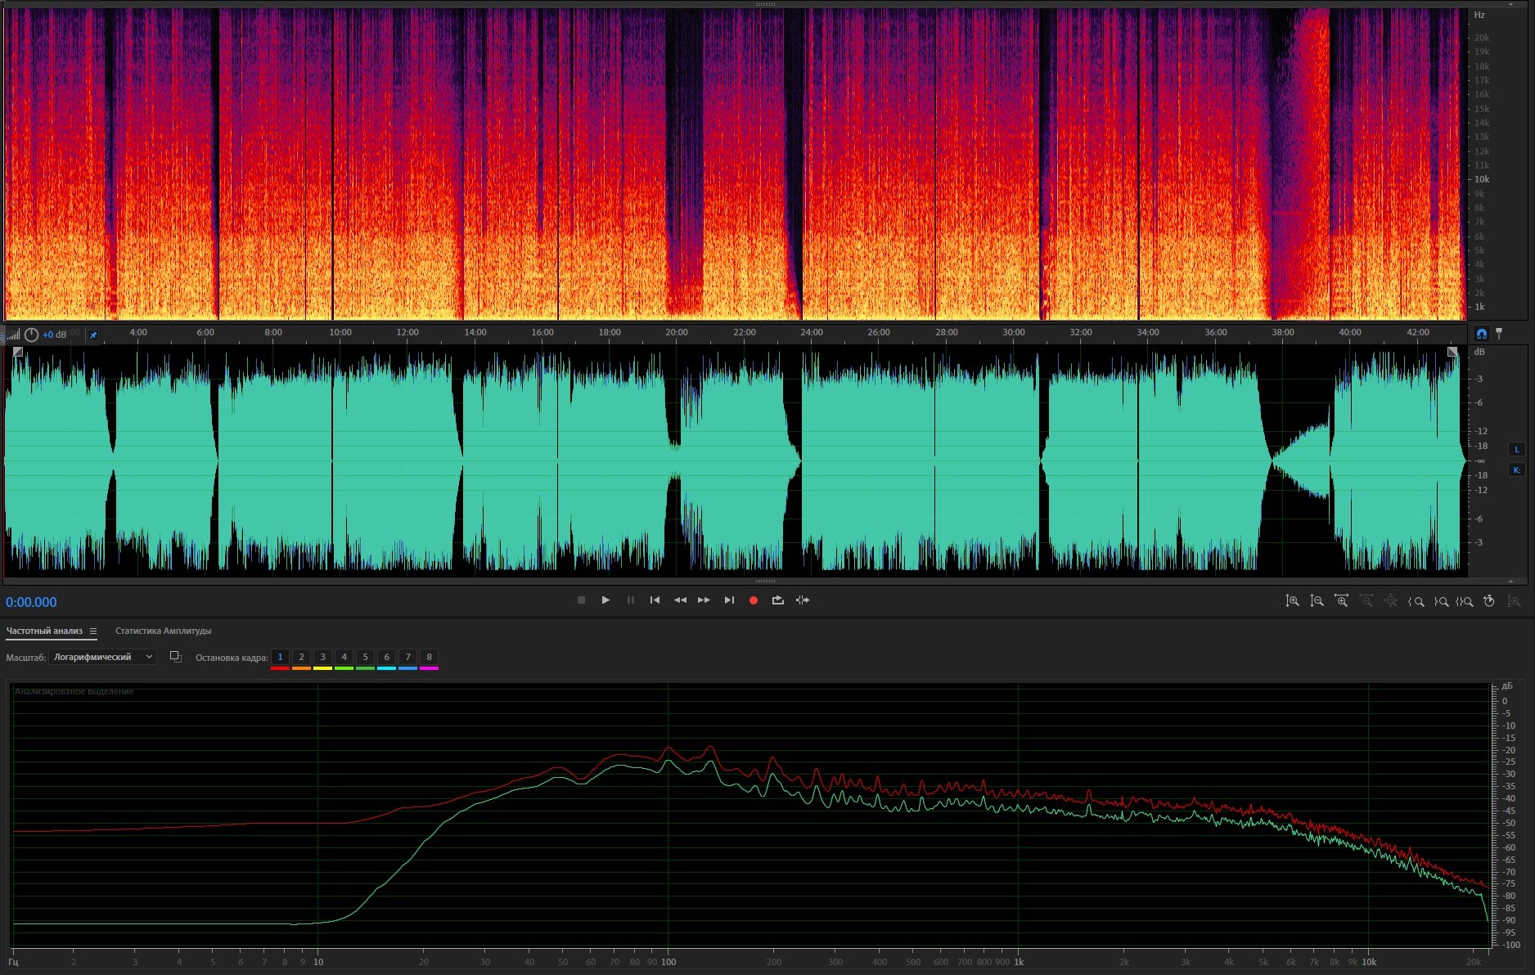Move playhead to previous marker
Viewport: 1535px width, 975px height.
pos(655,600)
